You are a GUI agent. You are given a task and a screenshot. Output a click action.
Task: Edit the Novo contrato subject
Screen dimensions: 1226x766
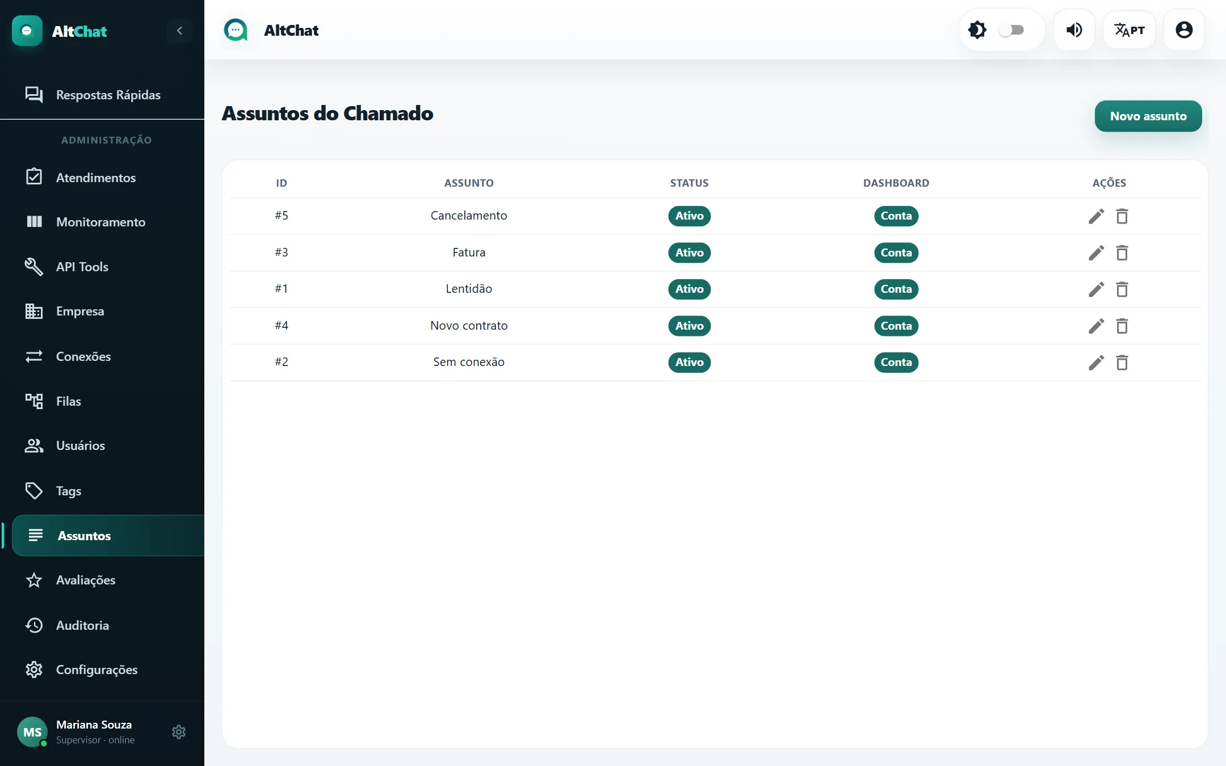click(x=1096, y=326)
